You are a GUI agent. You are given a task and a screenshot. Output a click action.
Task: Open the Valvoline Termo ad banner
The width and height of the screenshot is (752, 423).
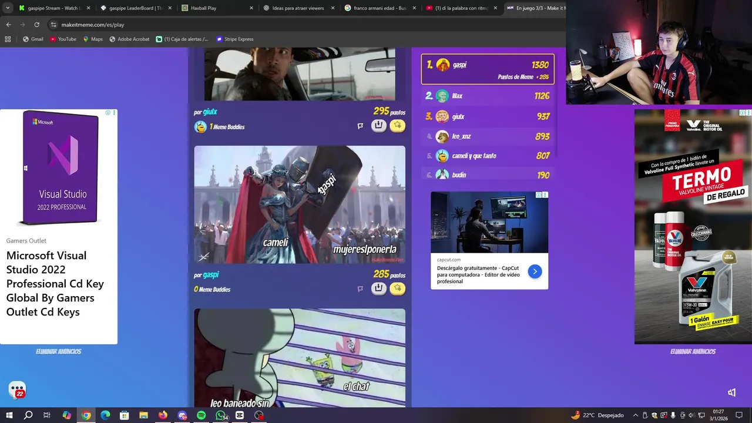(693, 226)
